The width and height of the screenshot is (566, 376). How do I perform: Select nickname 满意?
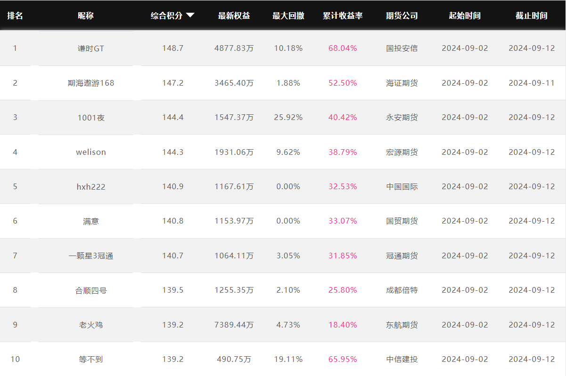(91, 221)
